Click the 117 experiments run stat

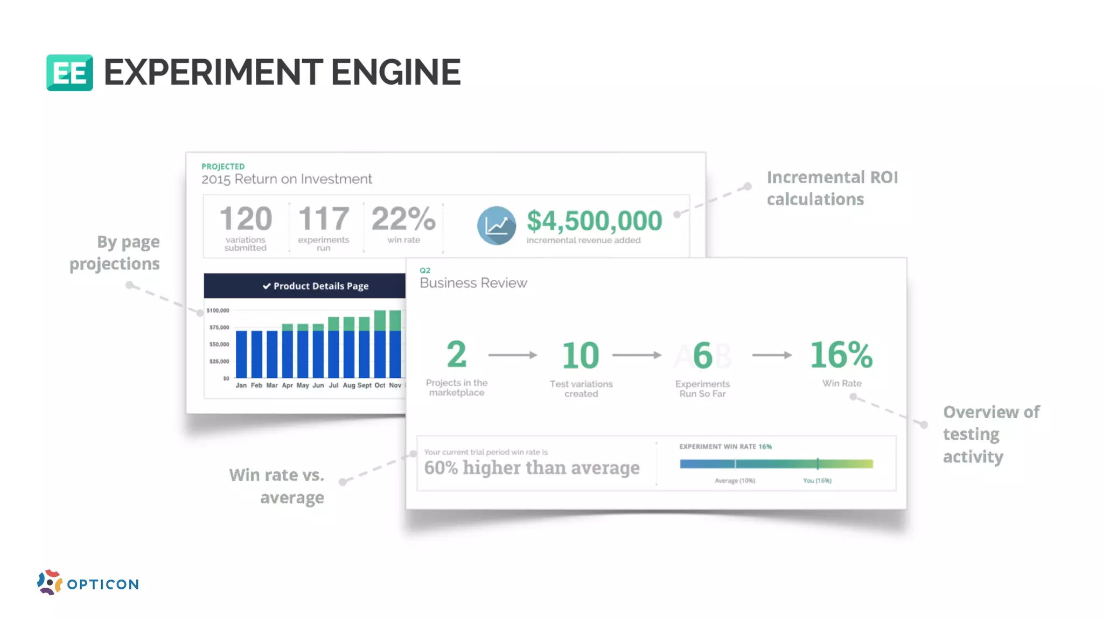(x=323, y=219)
